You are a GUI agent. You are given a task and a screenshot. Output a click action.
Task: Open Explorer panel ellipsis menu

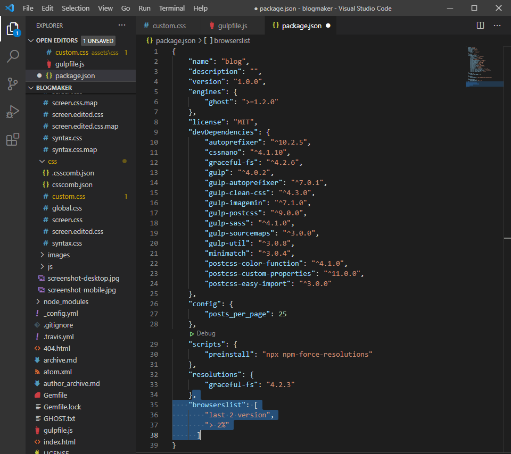pyautogui.click(x=122, y=25)
